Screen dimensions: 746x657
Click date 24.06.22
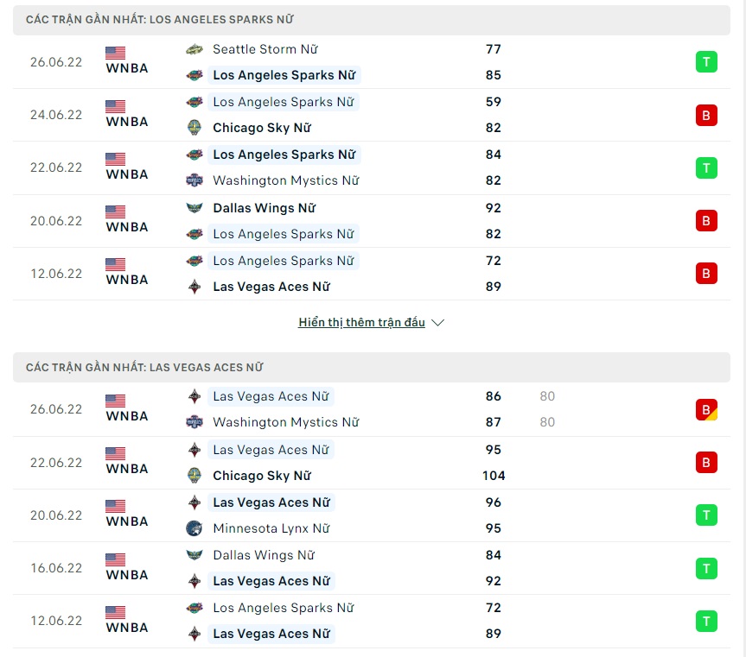coord(56,115)
